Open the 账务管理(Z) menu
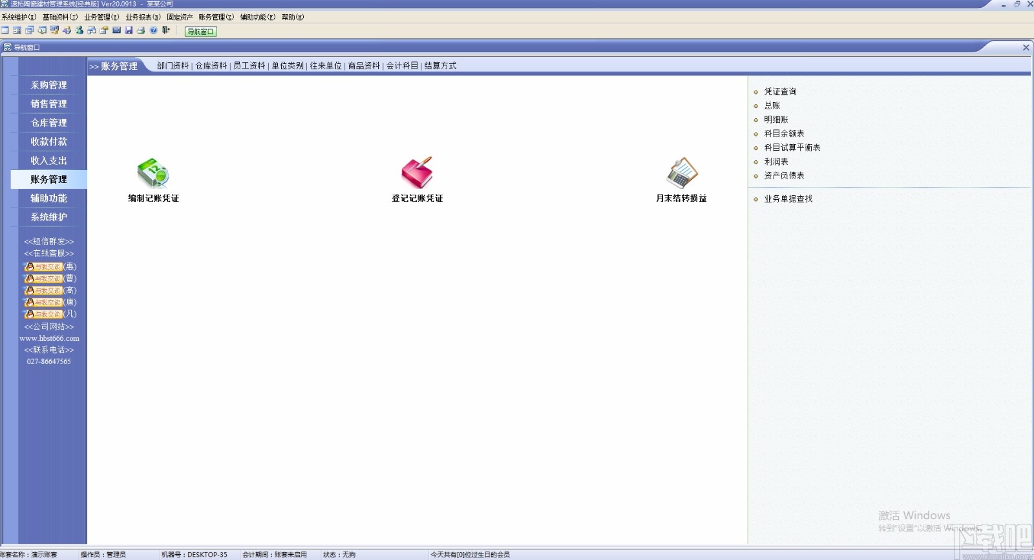The width and height of the screenshot is (1034, 560). point(216,17)
